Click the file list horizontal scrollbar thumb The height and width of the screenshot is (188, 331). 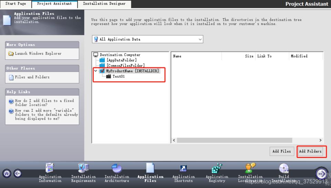pos(234,140)
